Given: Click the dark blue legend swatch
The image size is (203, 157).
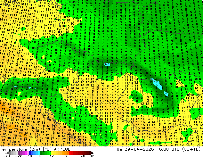Looking at the screenshot, I should tap(30, 153).
